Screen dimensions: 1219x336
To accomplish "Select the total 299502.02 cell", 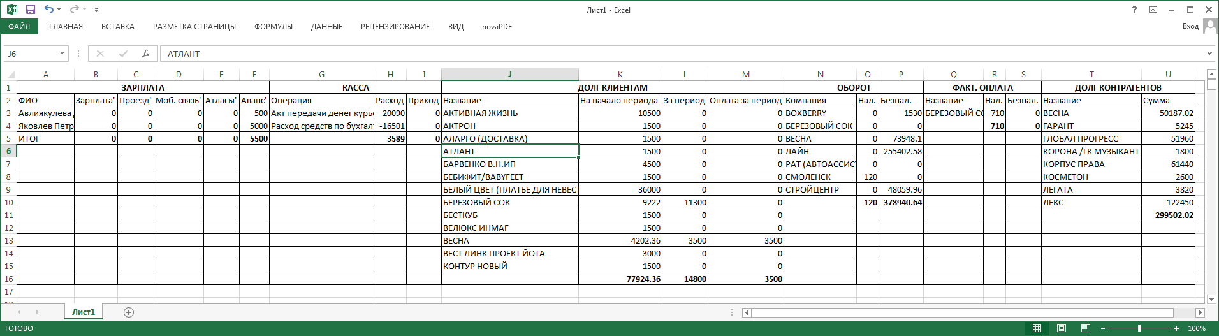I will click(1168, 215).
